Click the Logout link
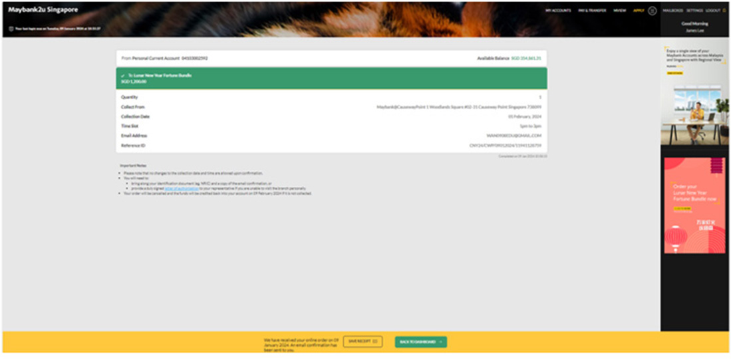Image resolution: width=731 pixels, height=359 pixels. click(712, 11)
